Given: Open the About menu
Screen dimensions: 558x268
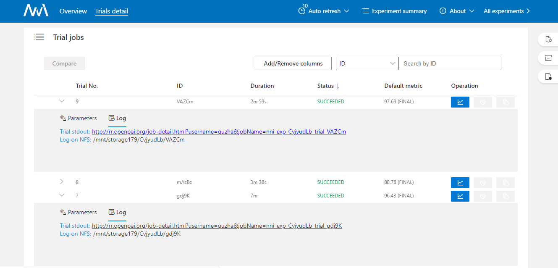Looking at the screenshot, I should pyautogui.click(x=457, y=11).
